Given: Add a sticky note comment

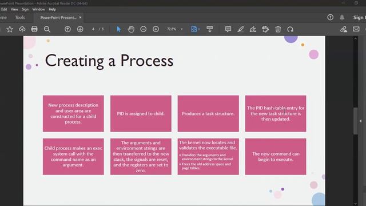Looking at the screenshot, I should (x=228, y=29).
